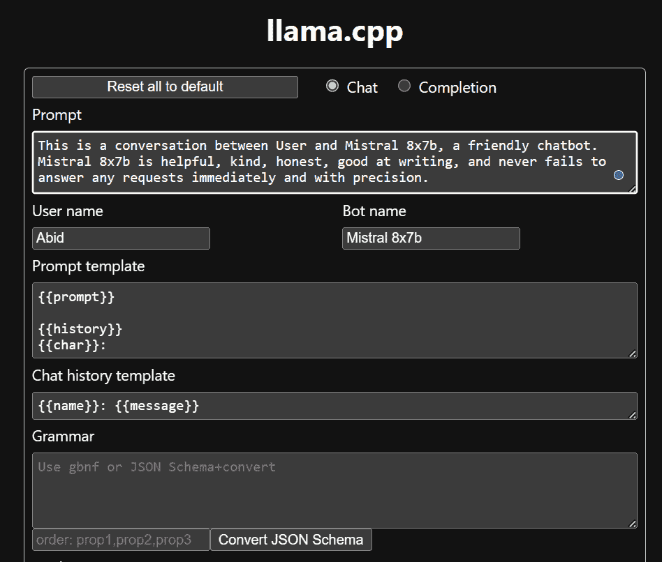This screenshot has width=662, height=562.
Task: Click the User name field containing Abid
Action: coord(121,238)
